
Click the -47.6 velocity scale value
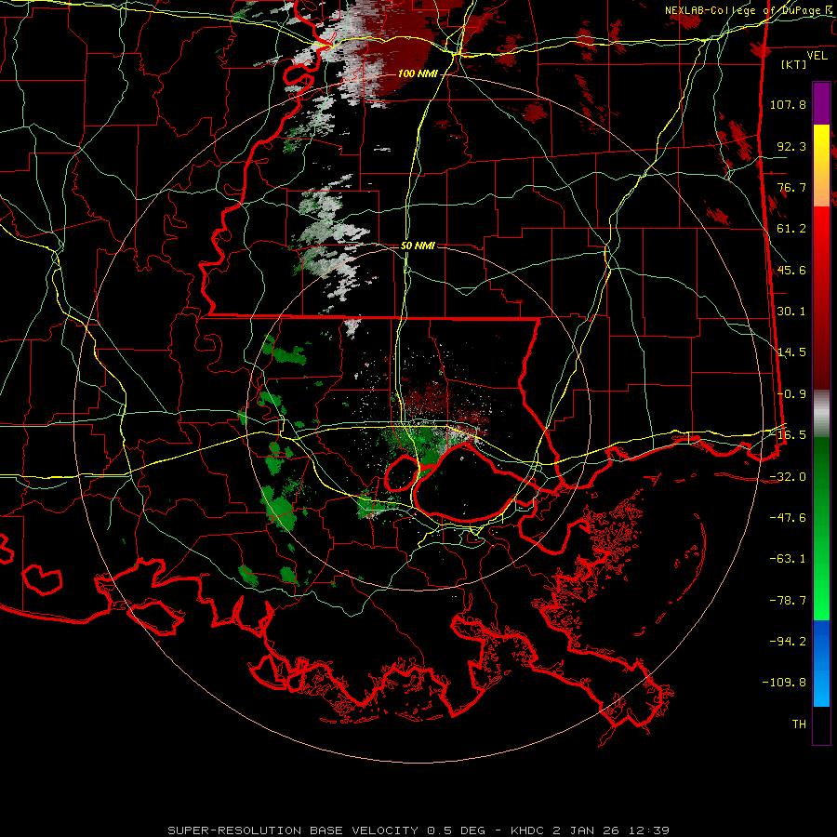788,518
